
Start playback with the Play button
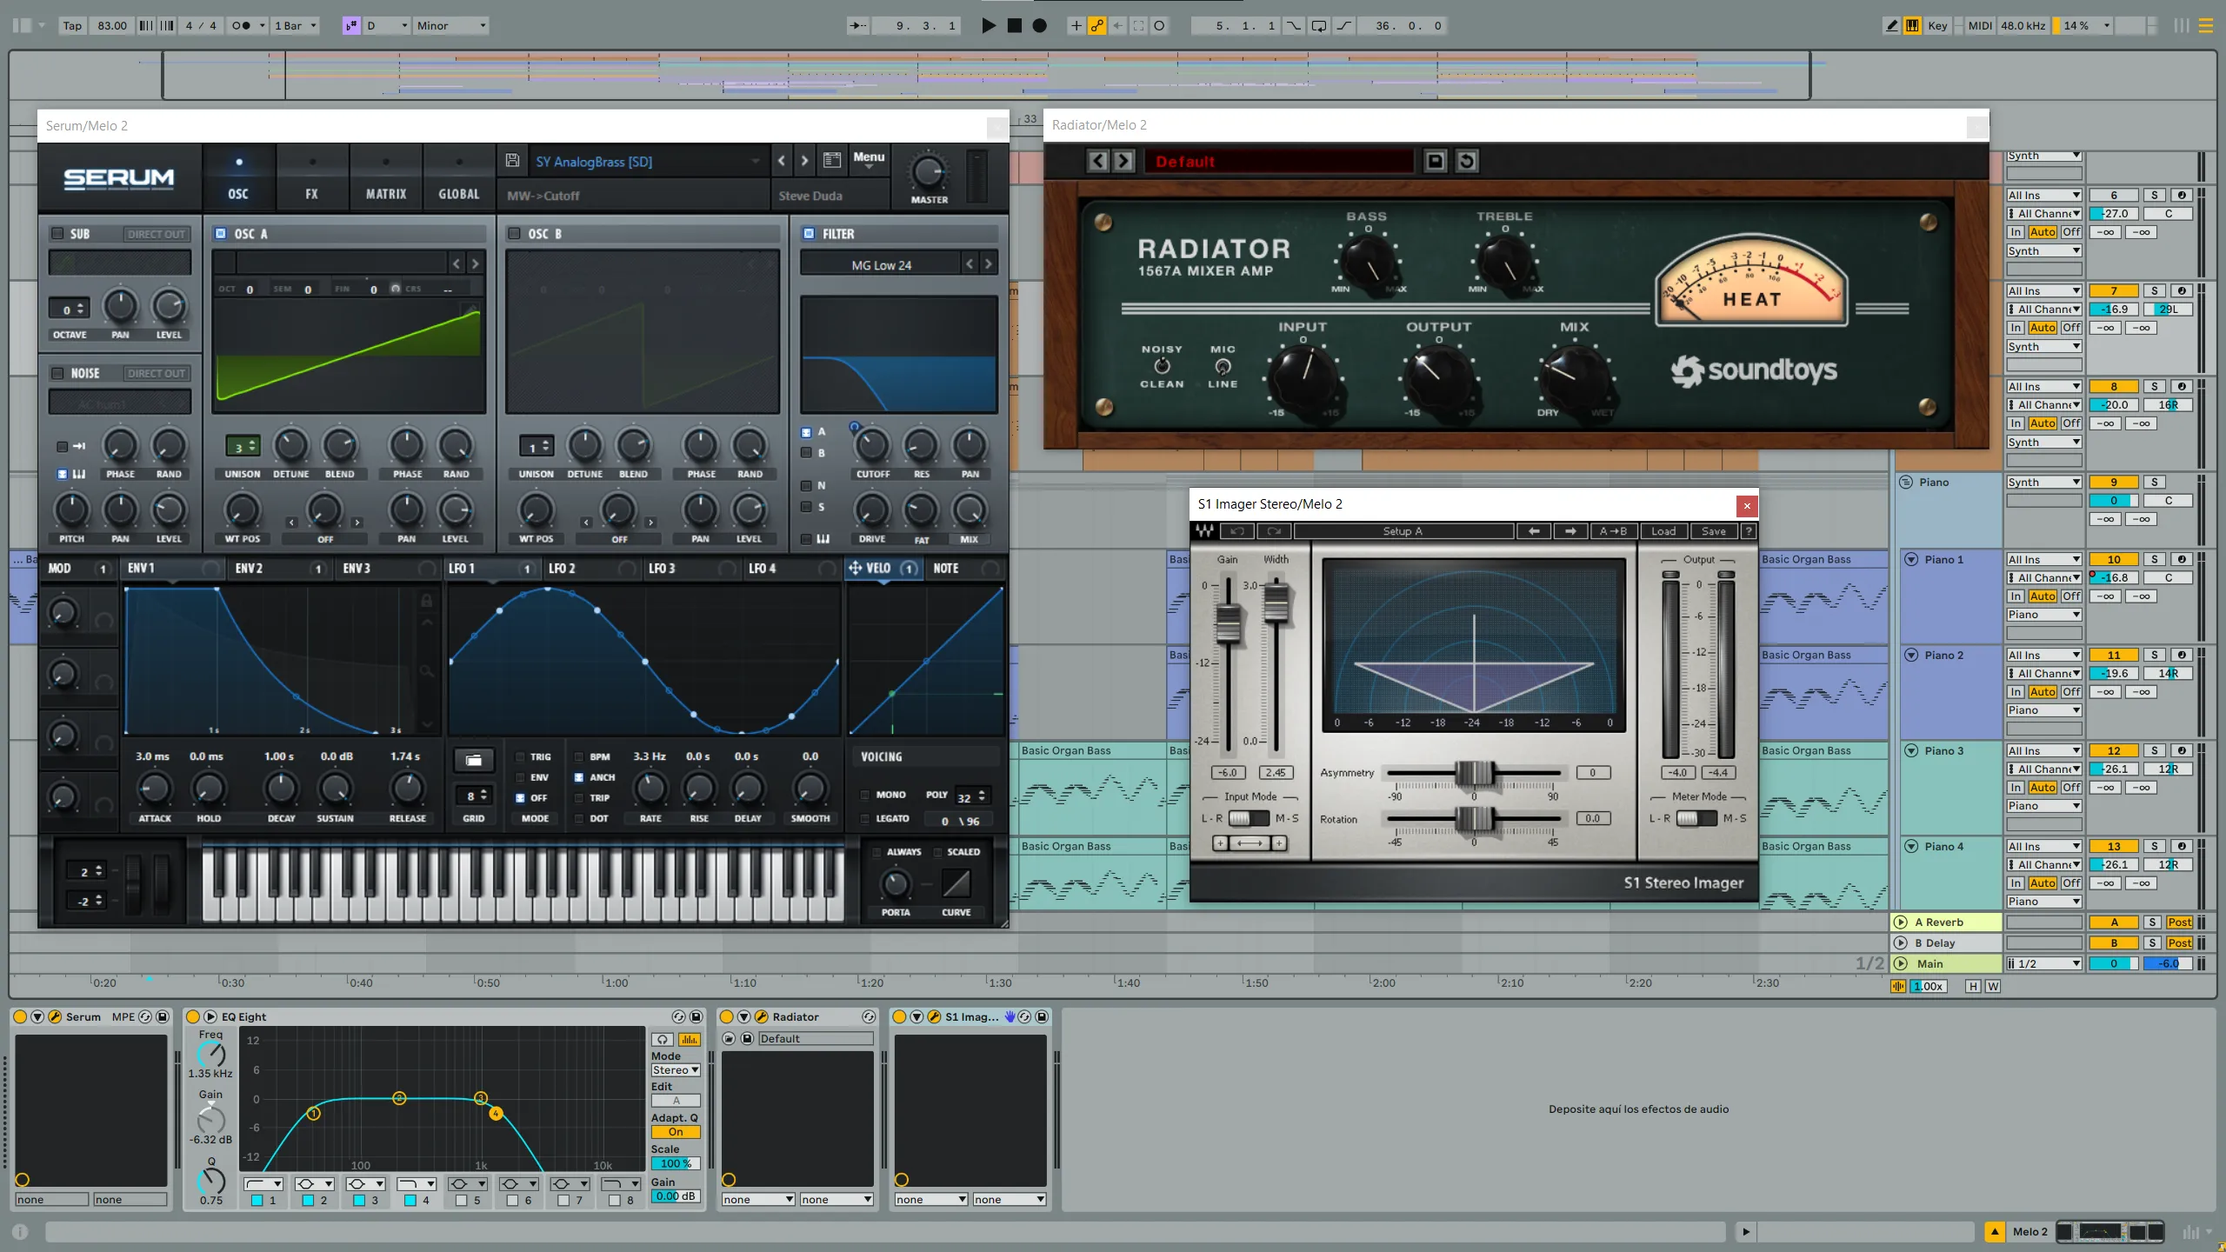[x=989, y=26]
